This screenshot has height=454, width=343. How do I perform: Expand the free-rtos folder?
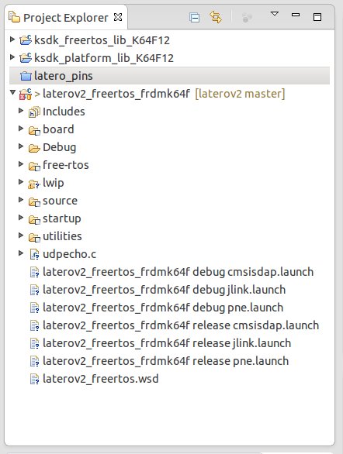pyautogui.click(x=21, y=164)
